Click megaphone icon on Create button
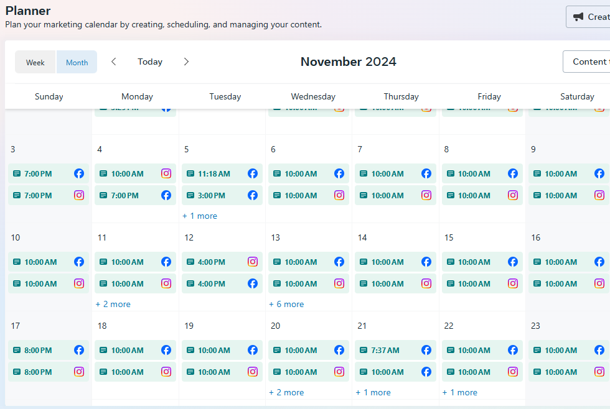Viewport: 610px width, 409px height. click(578, 17)
